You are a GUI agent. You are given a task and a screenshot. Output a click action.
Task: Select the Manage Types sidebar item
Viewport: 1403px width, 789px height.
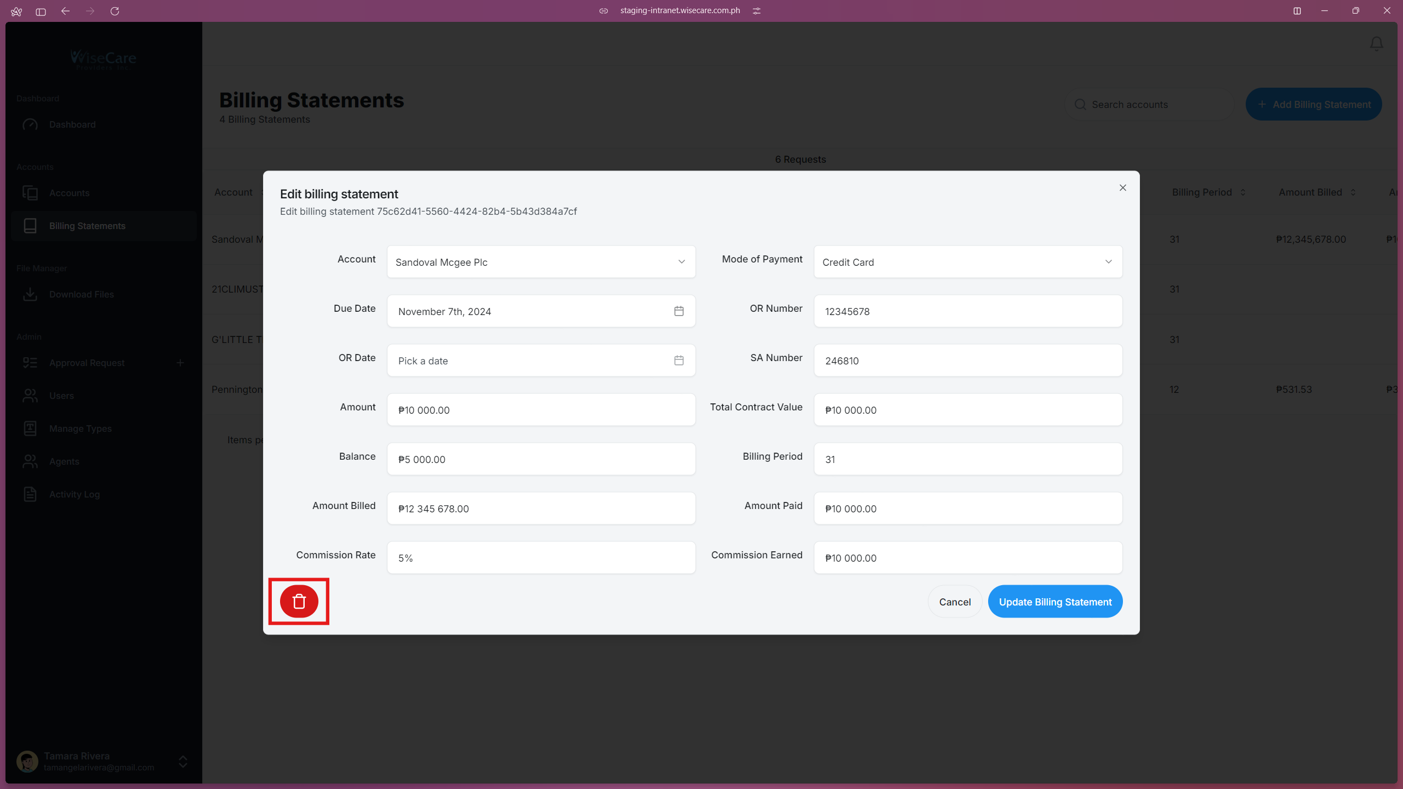coord(80,428)
